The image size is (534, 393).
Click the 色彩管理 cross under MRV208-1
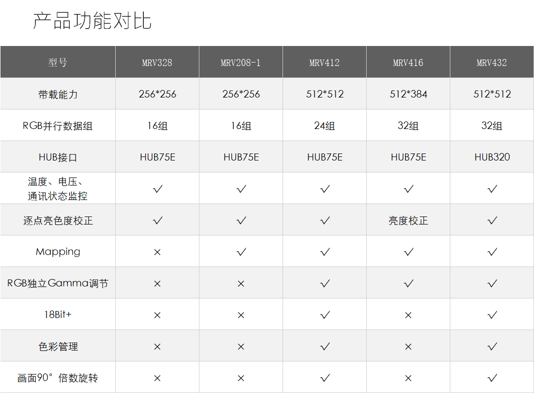[x=241, y=347]
